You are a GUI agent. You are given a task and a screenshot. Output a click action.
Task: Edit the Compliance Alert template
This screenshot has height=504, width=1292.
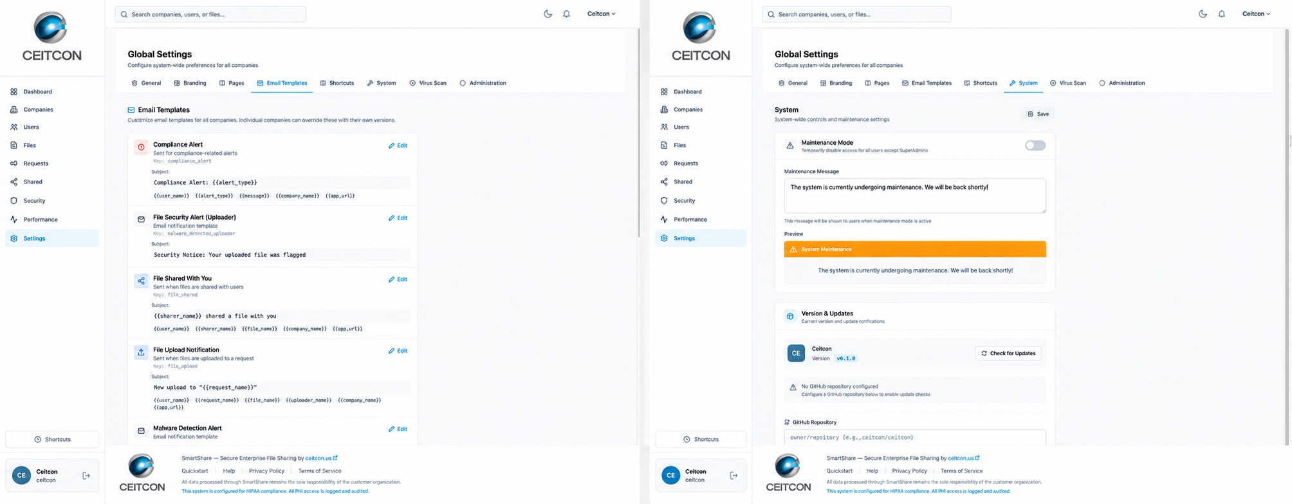(x=398, y=145)
